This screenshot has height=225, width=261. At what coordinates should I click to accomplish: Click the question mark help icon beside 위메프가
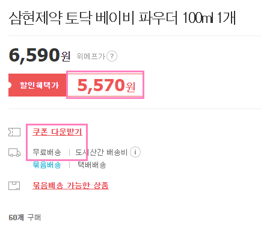click(x=112, y=56)
